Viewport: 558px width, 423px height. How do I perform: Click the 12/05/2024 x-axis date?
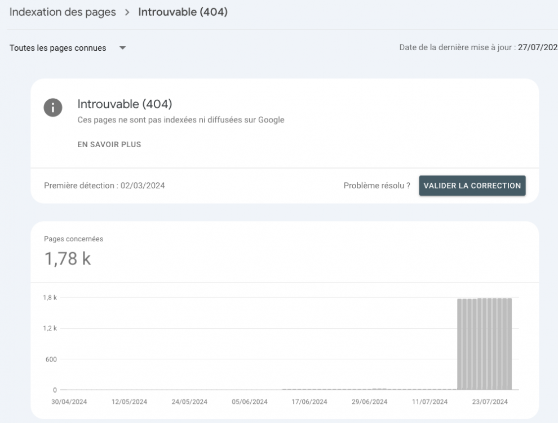click(x=129, y=402)
